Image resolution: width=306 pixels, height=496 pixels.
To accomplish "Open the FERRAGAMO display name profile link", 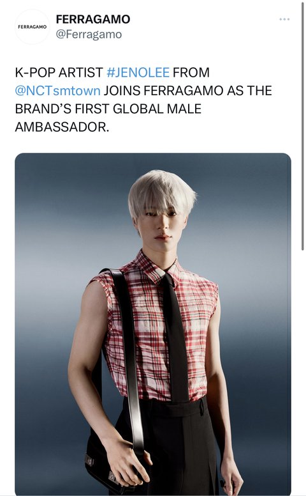I will [x=92, y=19].
